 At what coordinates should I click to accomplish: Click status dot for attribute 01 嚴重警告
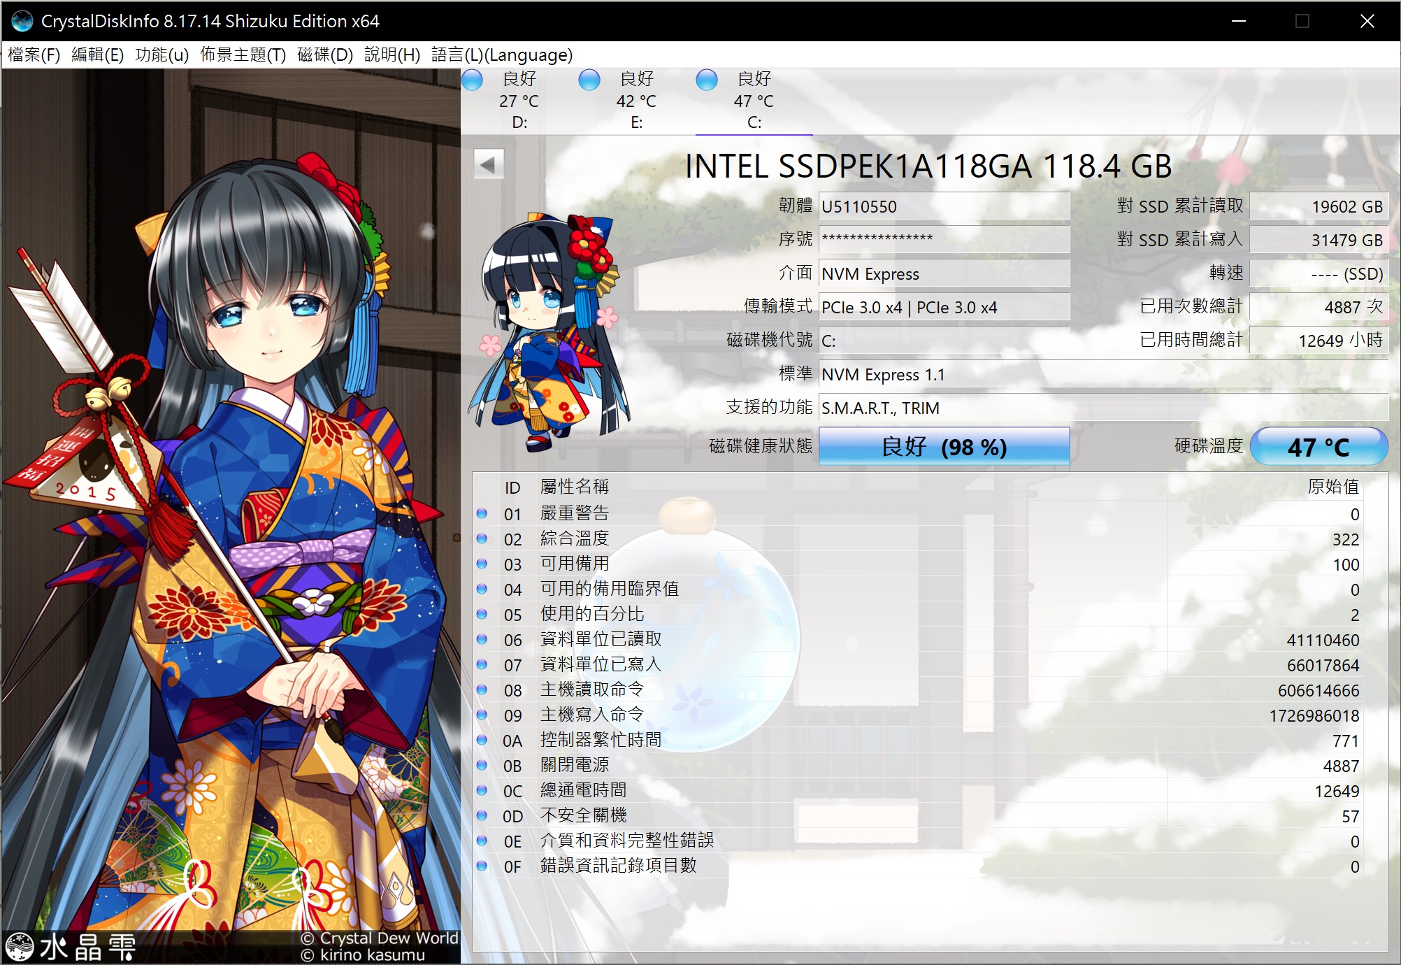[x=482, y=514]
